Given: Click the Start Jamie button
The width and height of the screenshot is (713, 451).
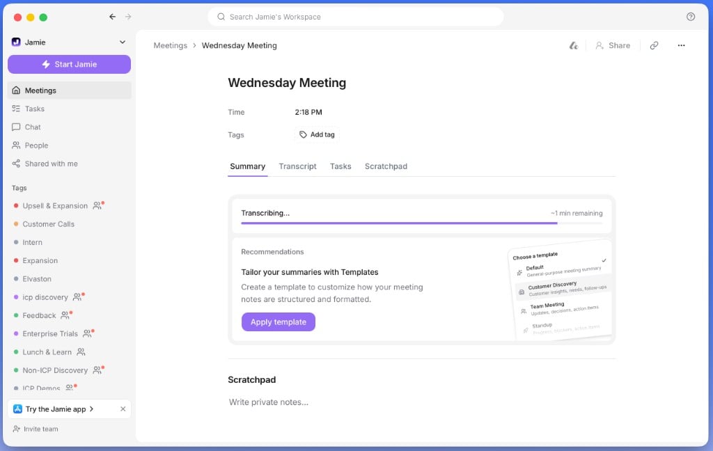Looking at the screenshot, I should pos(69,64).
